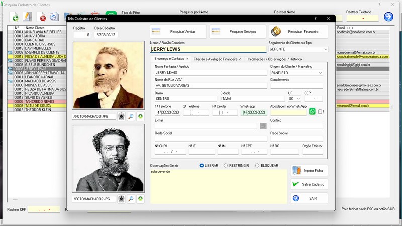The height and width of the screenshot is (226, 402).
Task: Click the Rastrear CPF field in the search window
Action: 44,209
